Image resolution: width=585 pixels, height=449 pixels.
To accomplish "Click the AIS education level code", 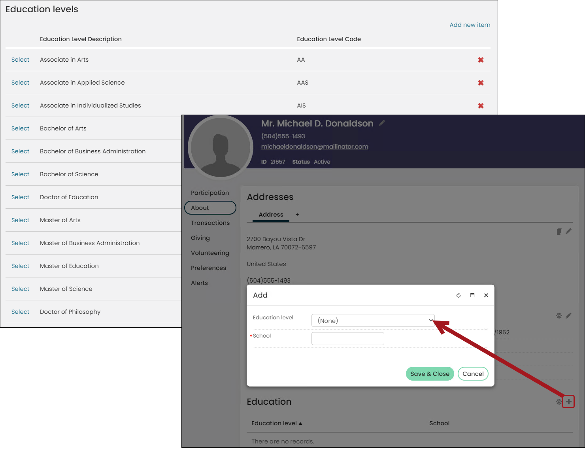I will point(301,106).
